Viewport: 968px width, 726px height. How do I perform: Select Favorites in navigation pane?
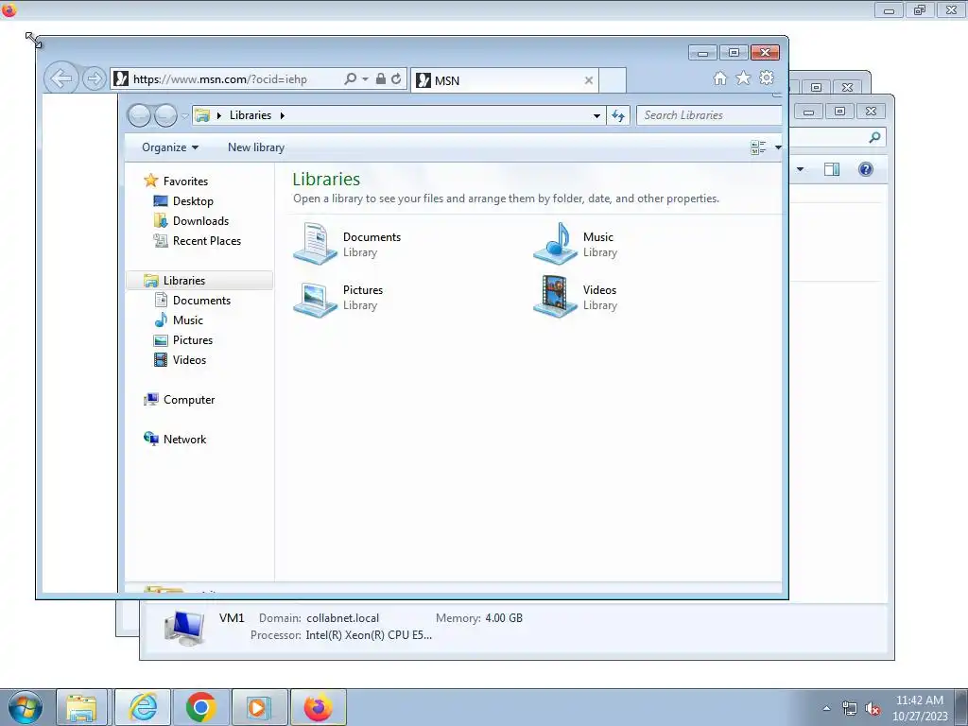point(185,181)
